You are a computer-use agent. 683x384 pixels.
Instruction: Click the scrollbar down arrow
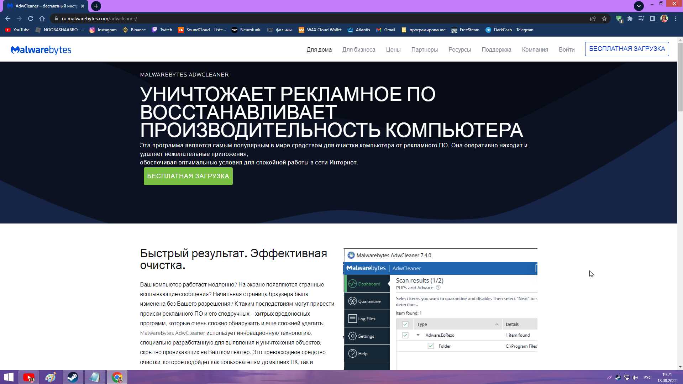click(680, 367)
